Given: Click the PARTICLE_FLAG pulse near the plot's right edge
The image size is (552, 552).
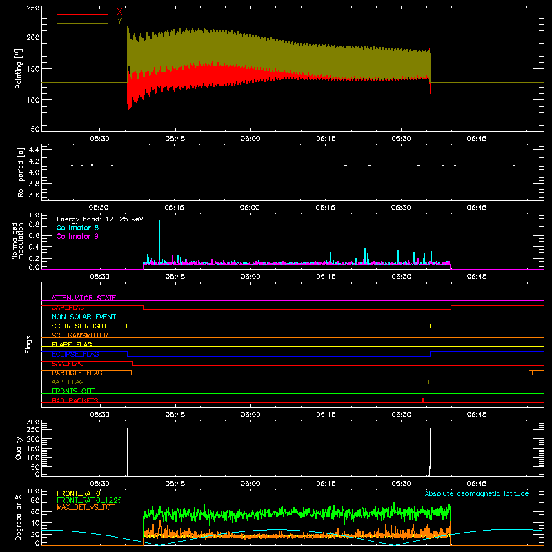Looking at the screenshot, I should (531, 373).
